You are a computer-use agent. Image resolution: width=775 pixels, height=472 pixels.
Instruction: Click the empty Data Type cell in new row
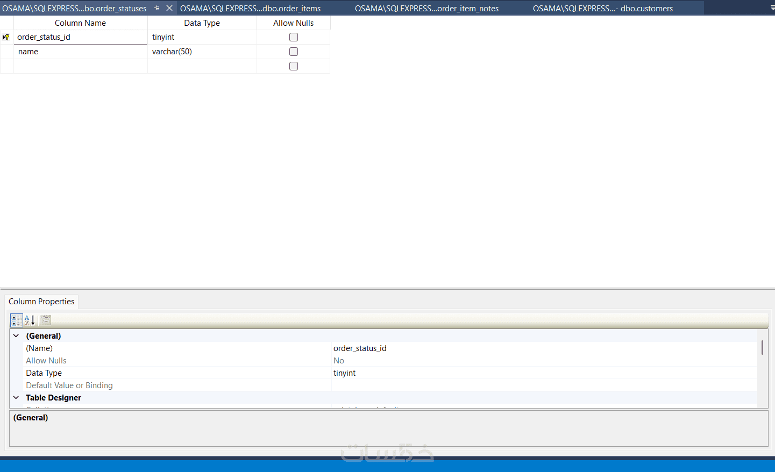[x=202, y=66]
